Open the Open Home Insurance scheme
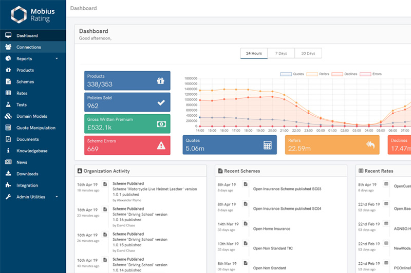 (272, 228)
